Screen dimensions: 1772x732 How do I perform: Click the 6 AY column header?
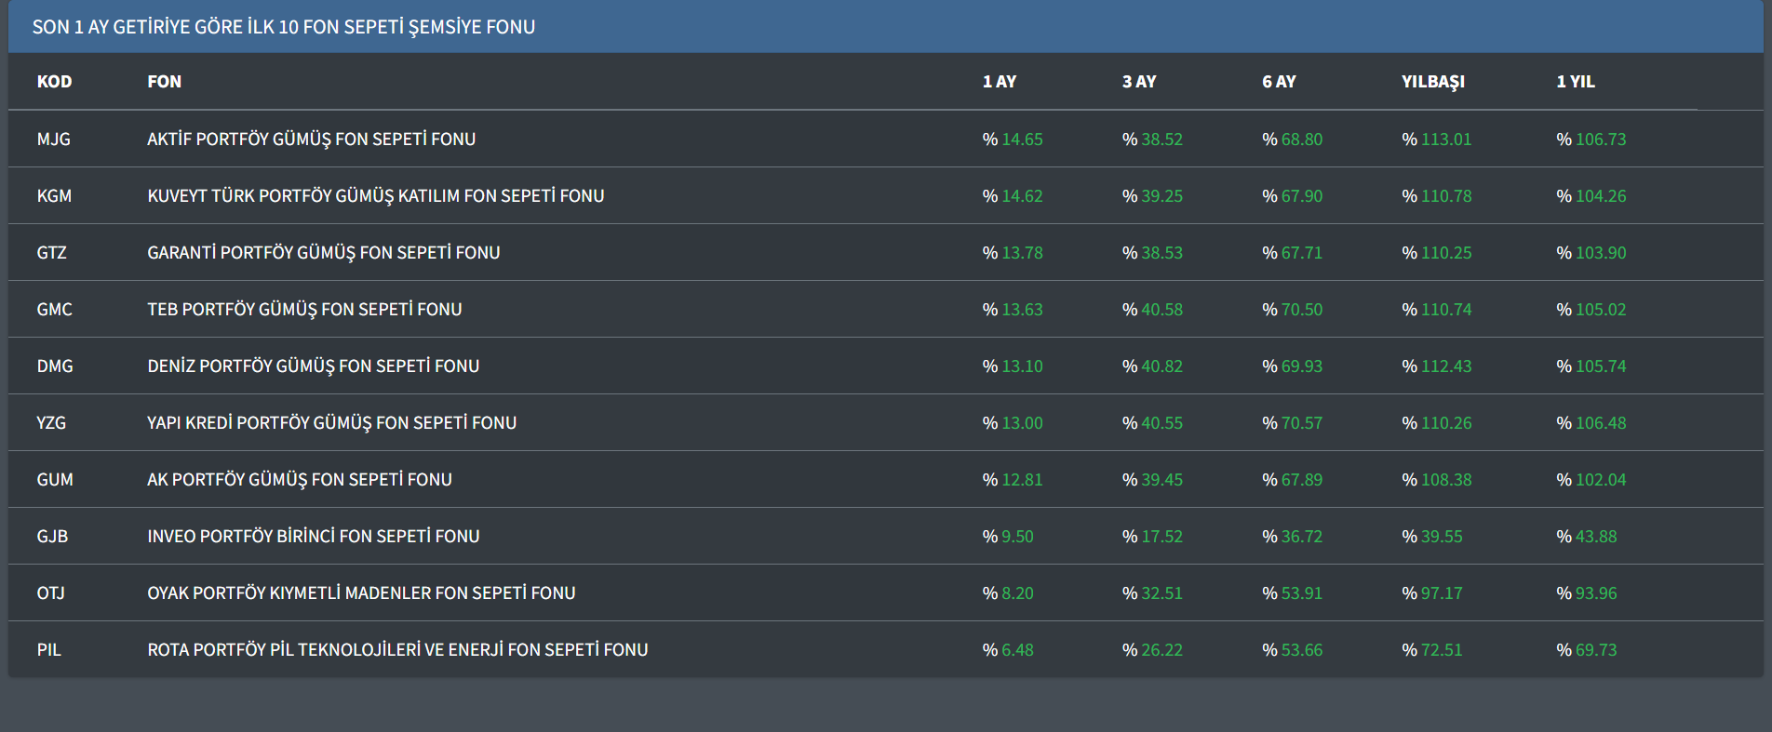(1278, 82)
